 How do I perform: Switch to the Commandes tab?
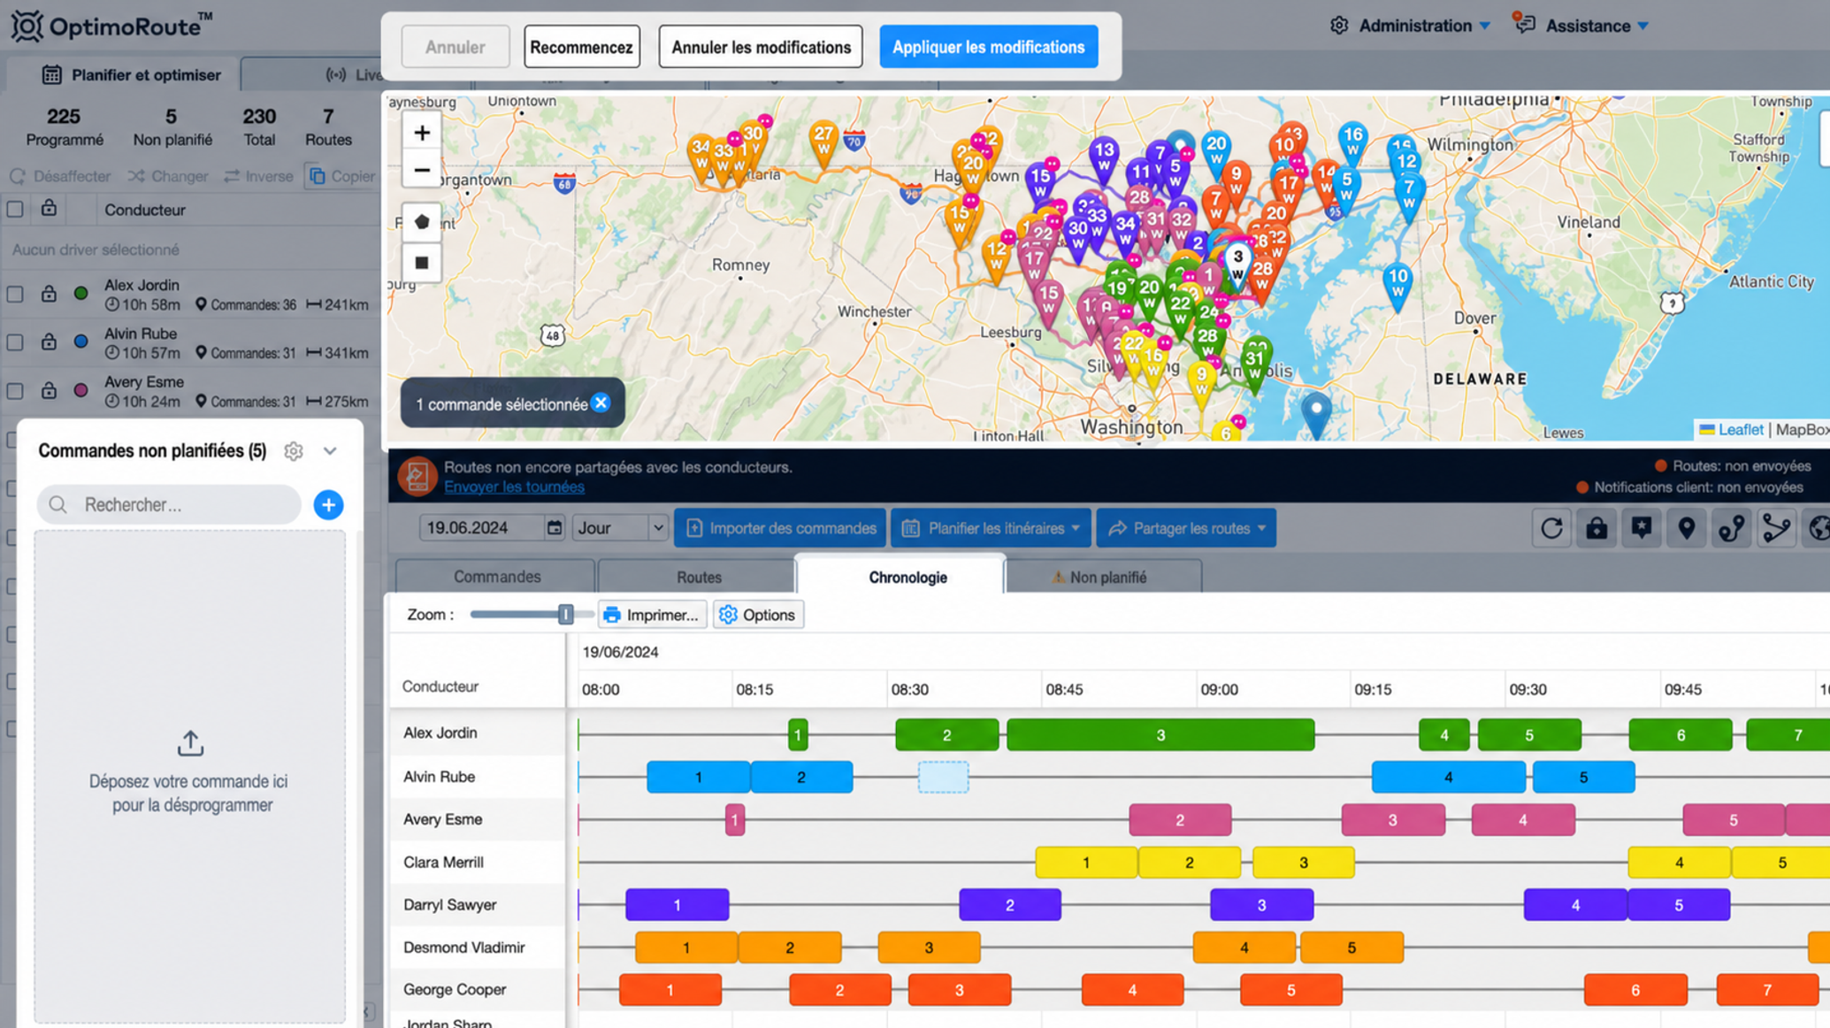coord(496,577)
